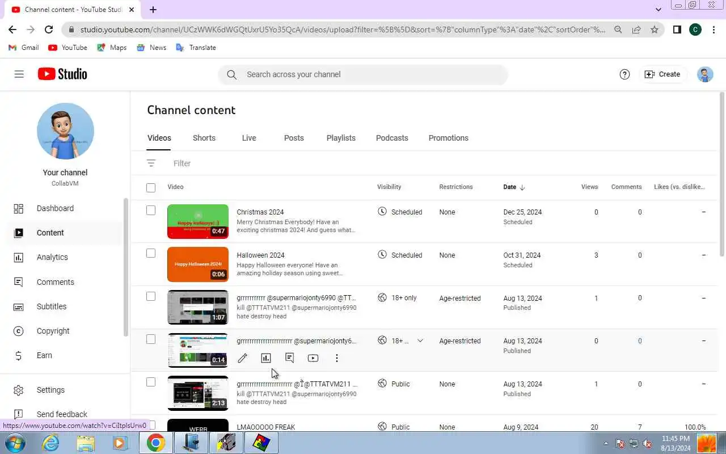Open the LMAOOOOO FREAK video title
726x454 pixels.
[266, 427]
